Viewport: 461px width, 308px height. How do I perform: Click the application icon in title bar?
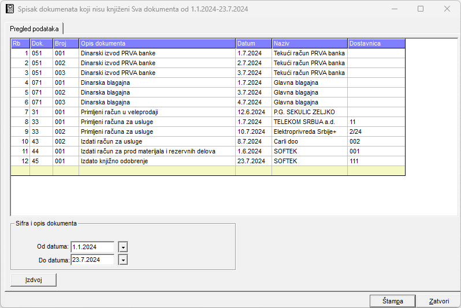9,9
